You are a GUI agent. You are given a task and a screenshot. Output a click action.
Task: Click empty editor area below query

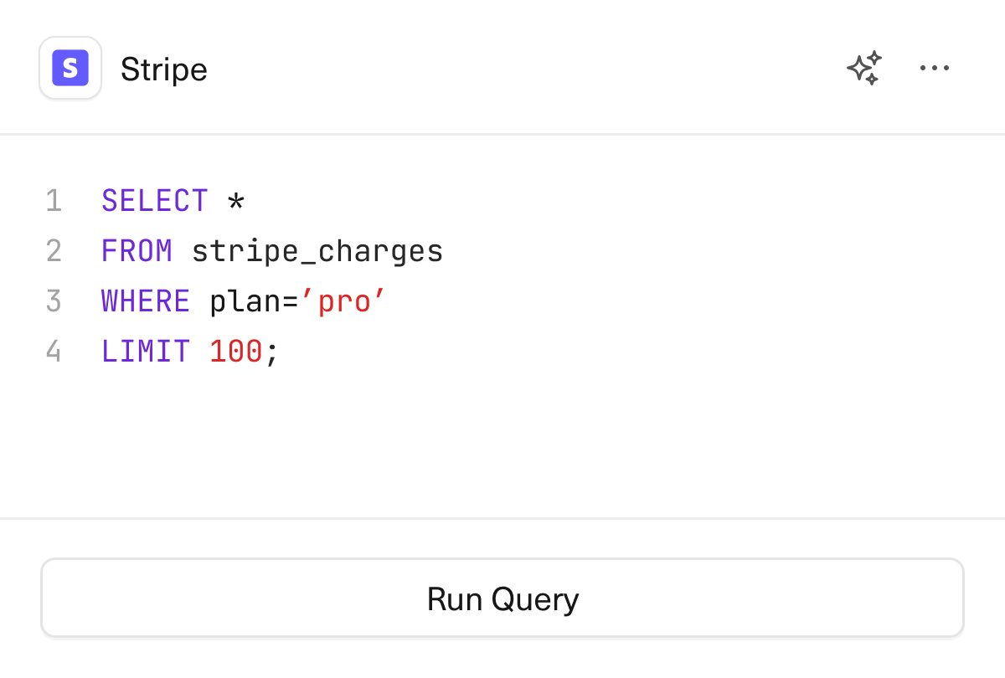502,444
